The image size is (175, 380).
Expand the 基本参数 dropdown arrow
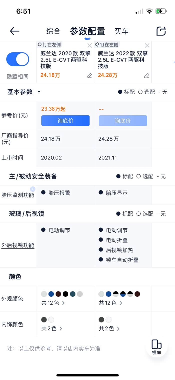39,92
